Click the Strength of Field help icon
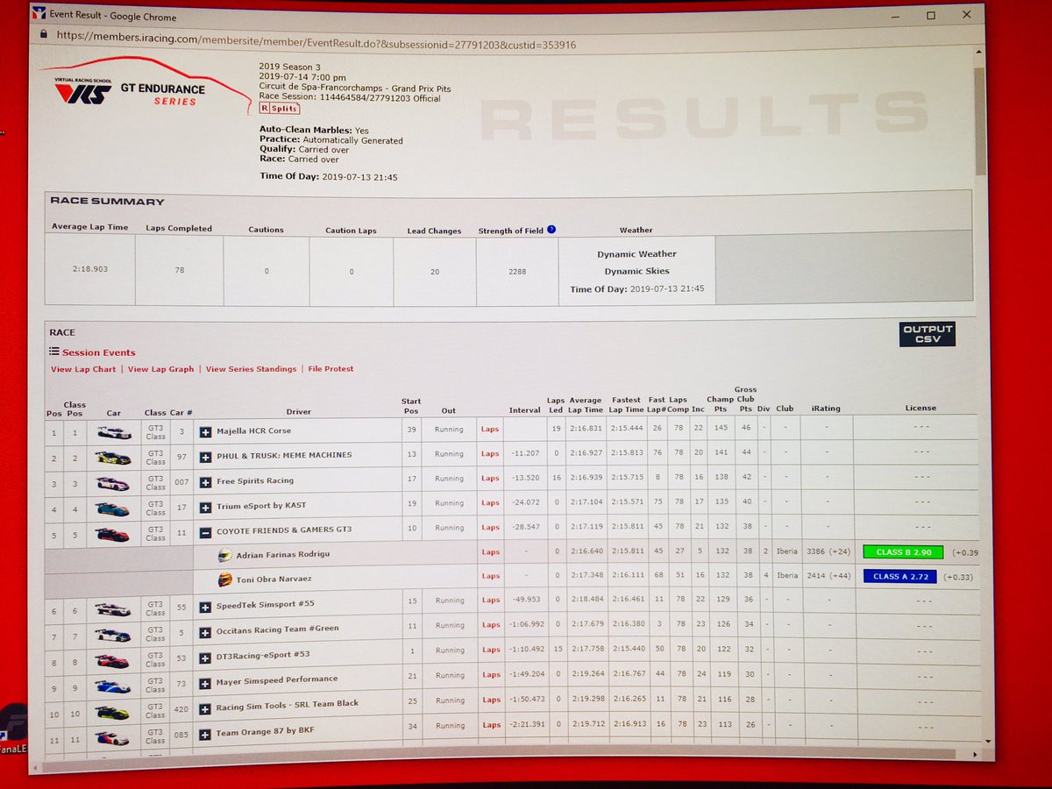1052x789 pixels. tap(551, 230)
